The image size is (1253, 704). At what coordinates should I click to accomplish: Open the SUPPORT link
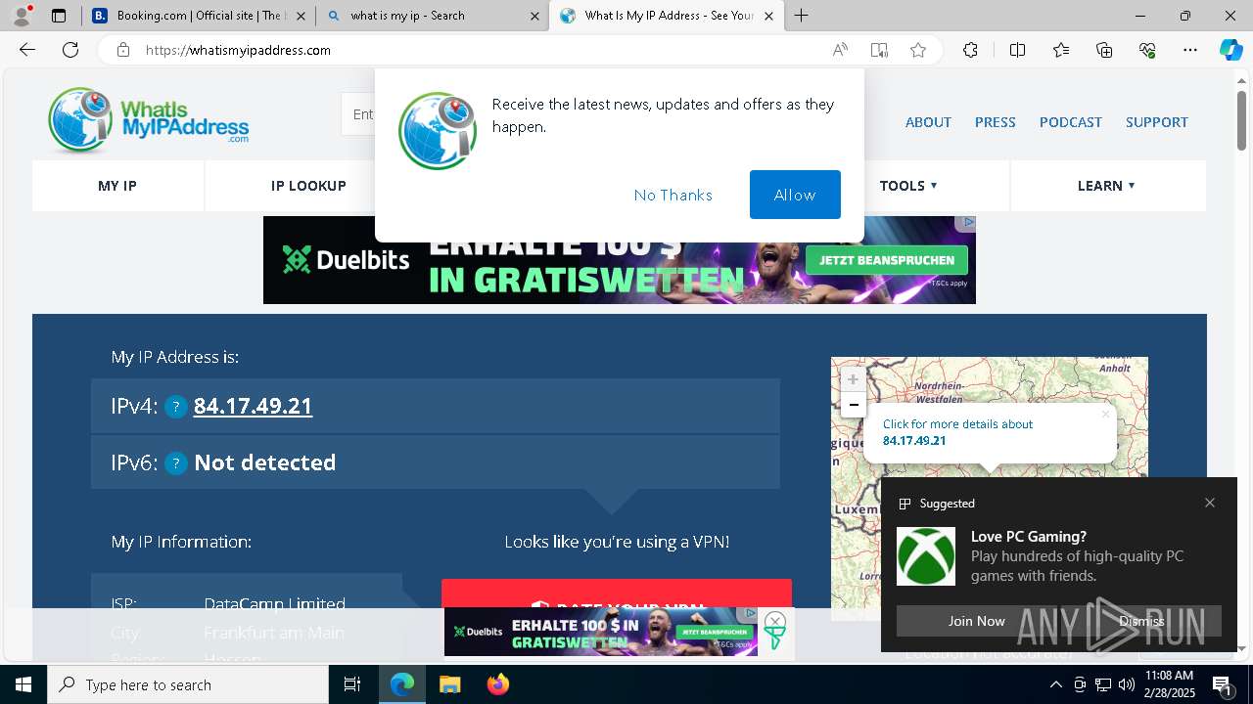[1157, 122]
